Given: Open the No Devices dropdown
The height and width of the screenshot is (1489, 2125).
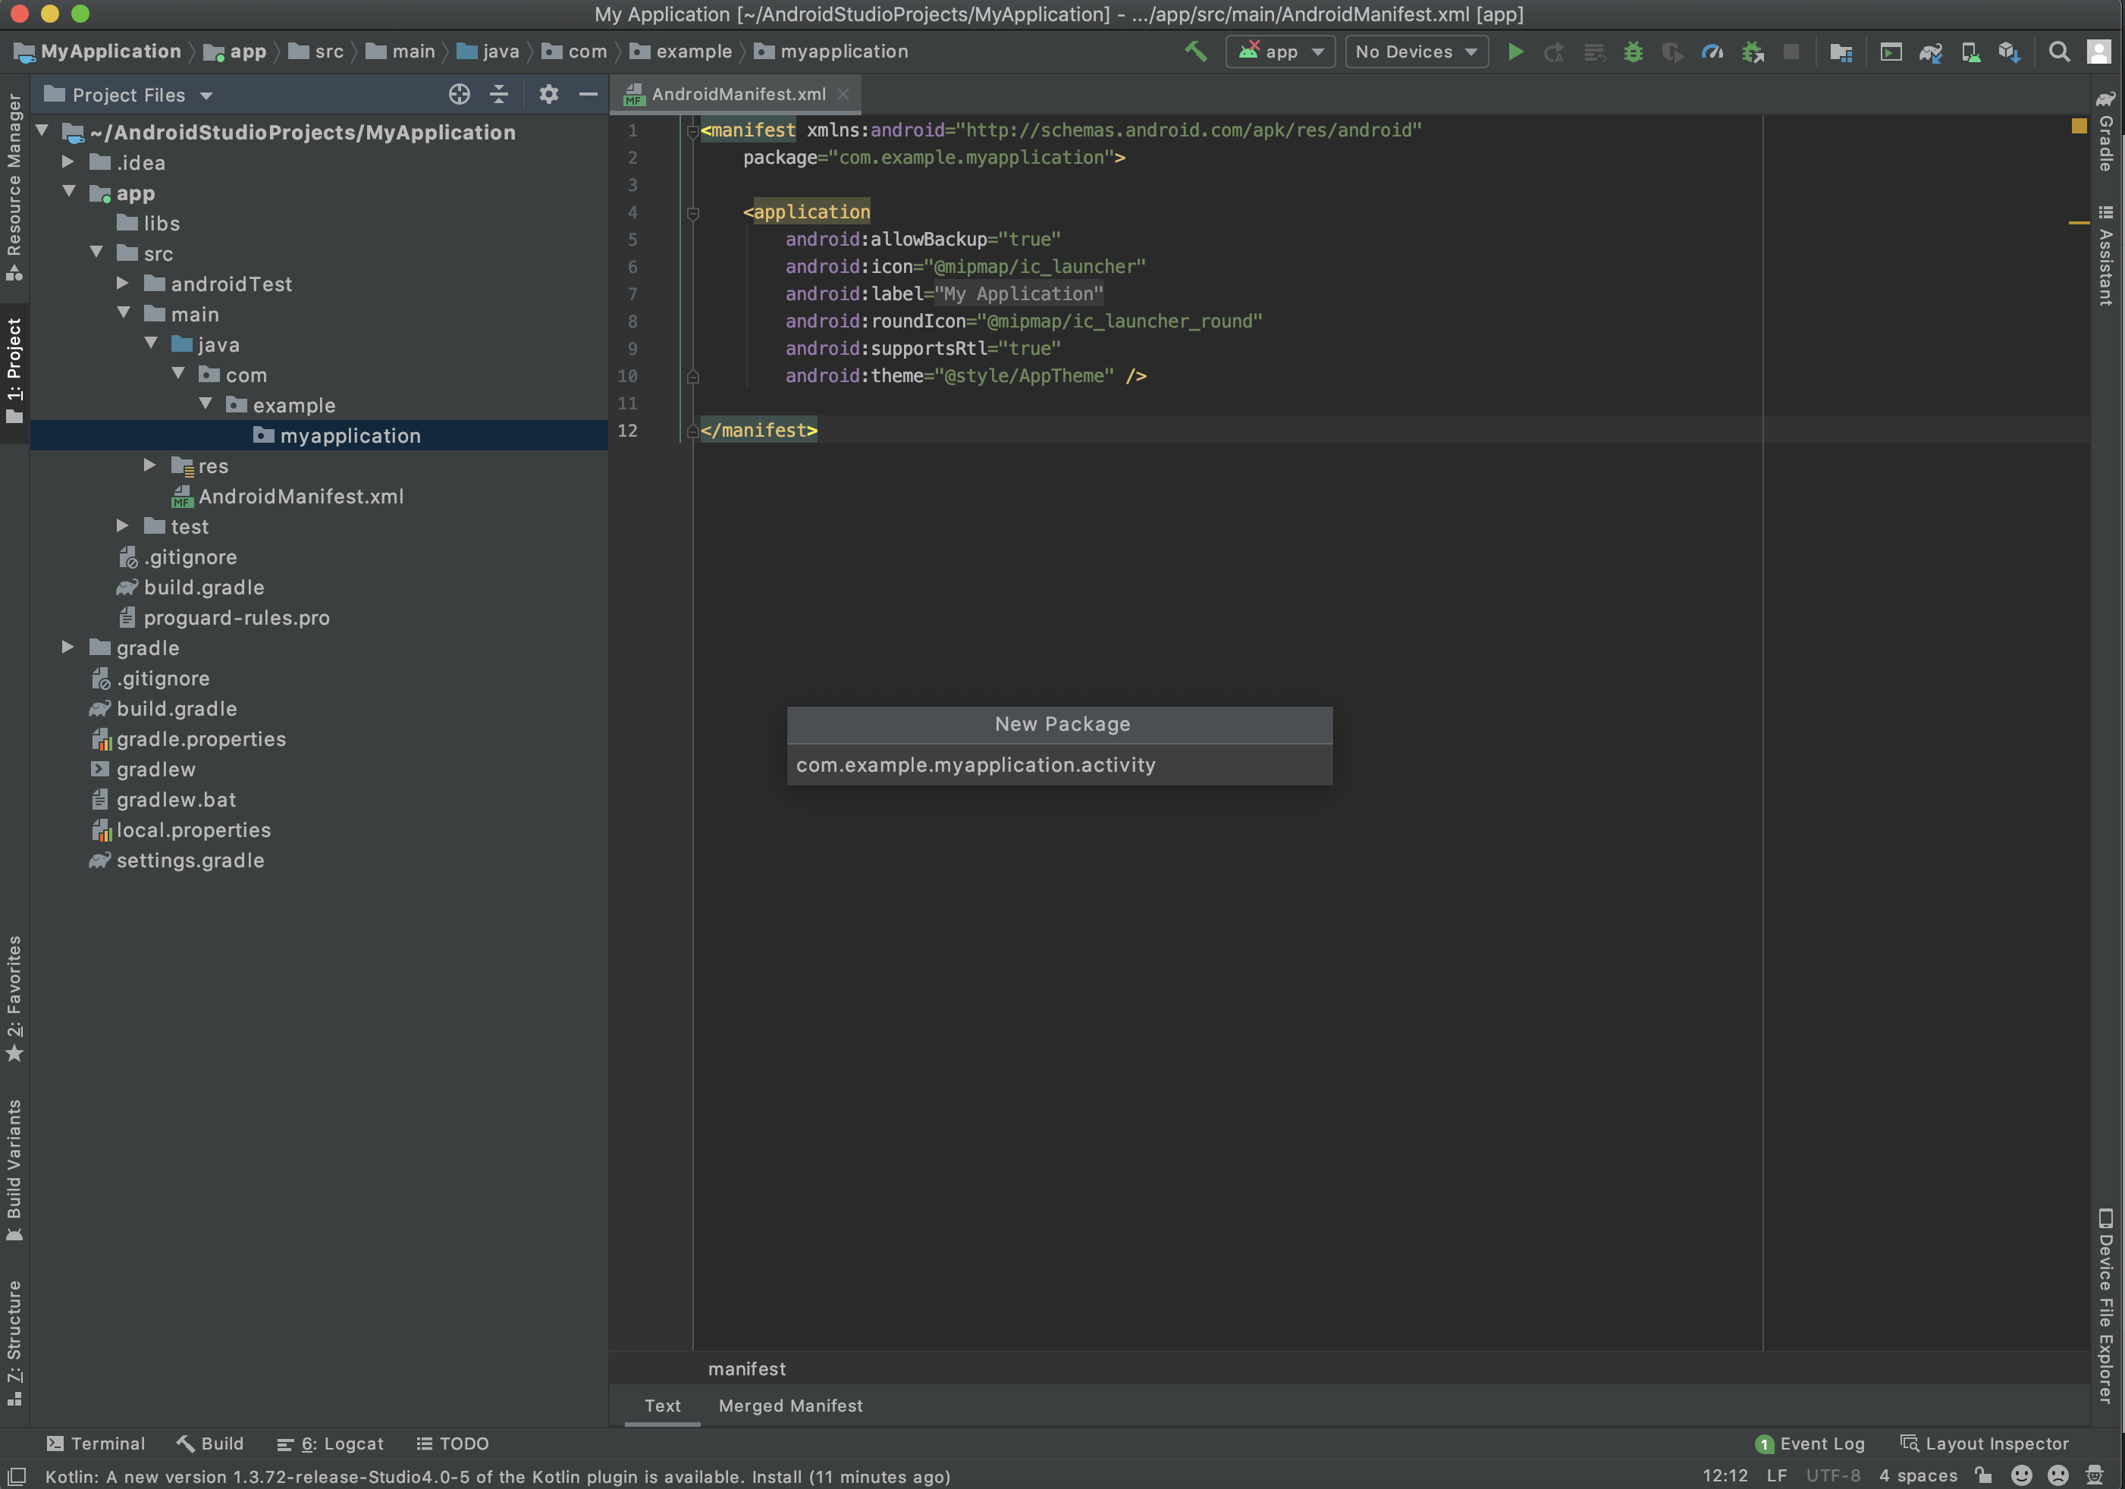Looking at the screenshot, I should [x=1415, y=52].
